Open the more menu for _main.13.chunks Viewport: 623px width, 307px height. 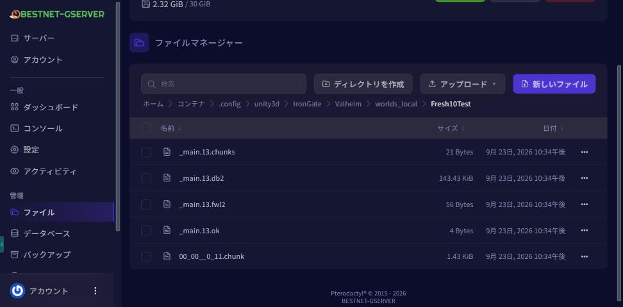pyautogui.click(x=584, y=152)
